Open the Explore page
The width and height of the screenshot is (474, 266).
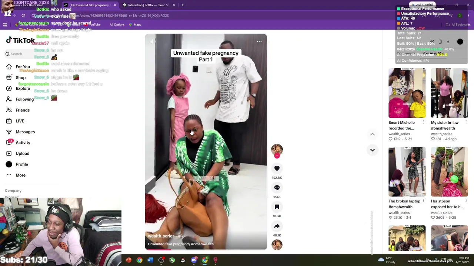(x=18, y=89)
